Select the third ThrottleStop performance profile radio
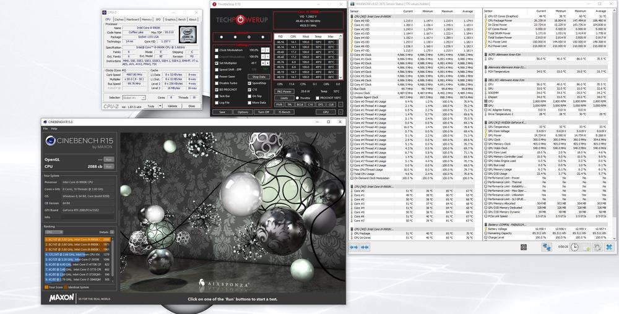The height and width of the screenshot is (314, 619). (249, 37)
